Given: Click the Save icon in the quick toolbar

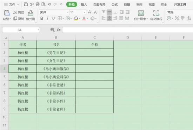Looking at the screenshot, I should (x=26, y=4).
